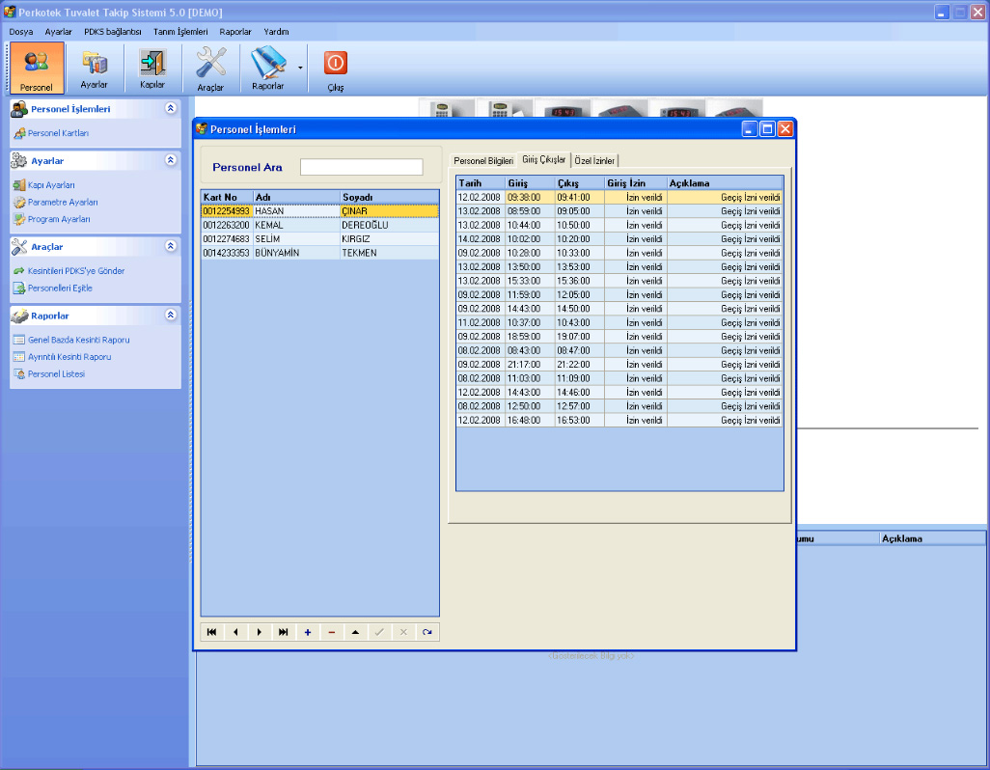
Task: Refresh the personnel list in navigator
Action: (426, 632)
